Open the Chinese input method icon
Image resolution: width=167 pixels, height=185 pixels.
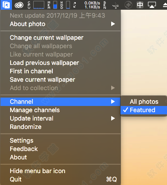click(140, 5)
